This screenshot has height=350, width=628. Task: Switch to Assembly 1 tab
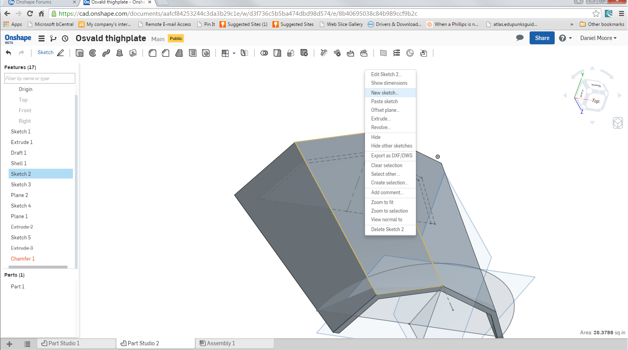pyautogui.click(x=234, y=343)
